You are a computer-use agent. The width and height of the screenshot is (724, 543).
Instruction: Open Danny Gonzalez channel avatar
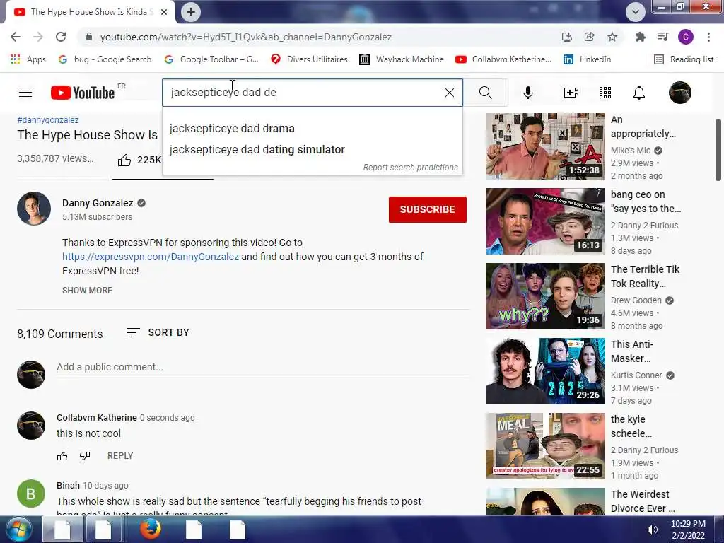pyautogui.click(x=34, y=209)
